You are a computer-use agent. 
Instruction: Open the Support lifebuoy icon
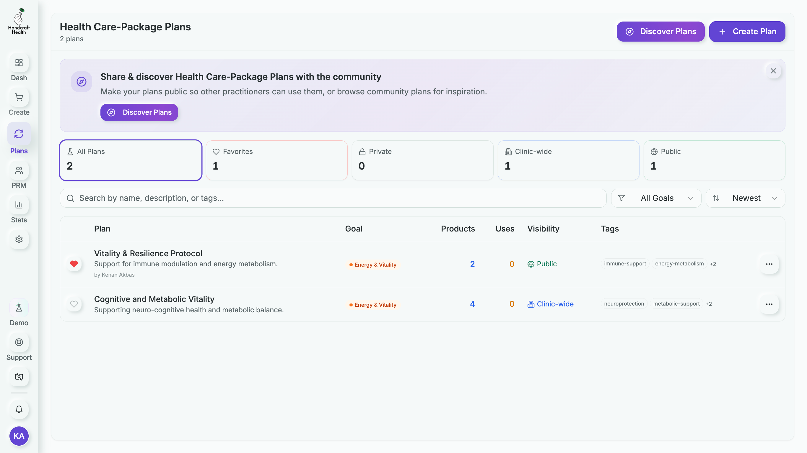19,342
